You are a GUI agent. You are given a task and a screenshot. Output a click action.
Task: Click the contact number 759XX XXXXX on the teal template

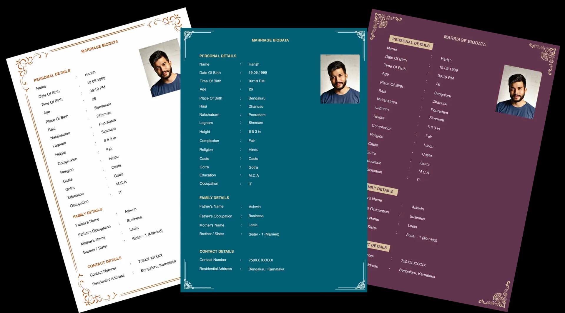(x=261, y=260)
